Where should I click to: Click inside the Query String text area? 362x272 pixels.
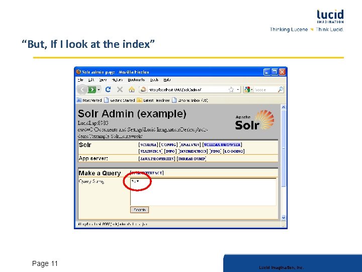point(203,192)
